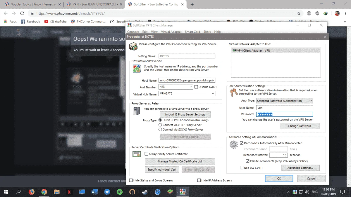Open Apps bookmarks shortcut
351x197 pixels.
(x=10, y=22)
